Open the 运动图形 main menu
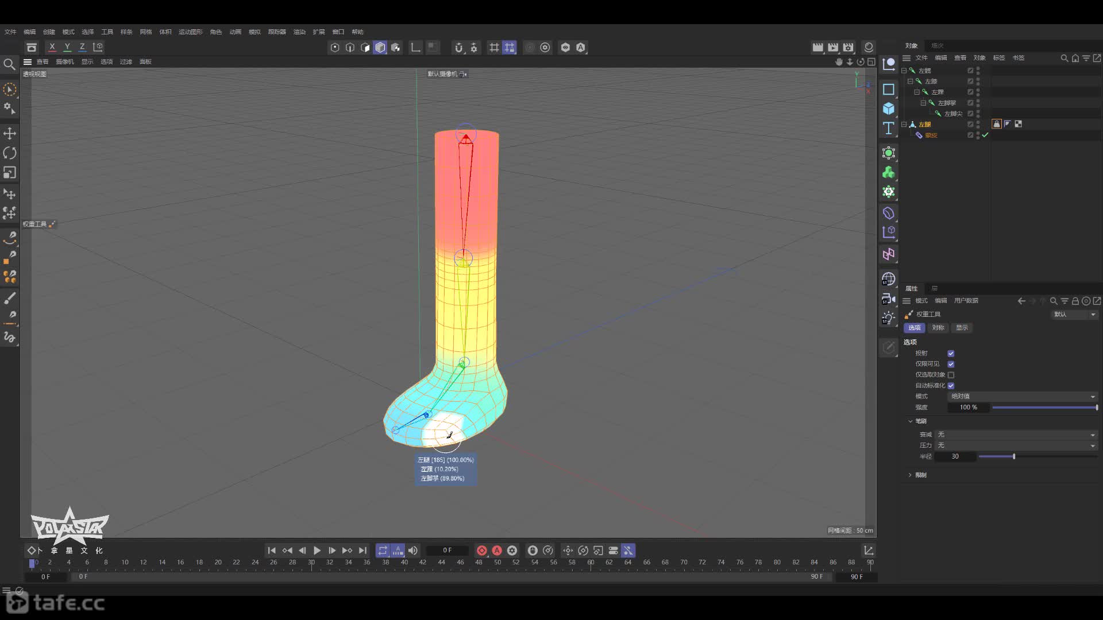Screen dimensions: 1103x620 [x=190, y=32]
